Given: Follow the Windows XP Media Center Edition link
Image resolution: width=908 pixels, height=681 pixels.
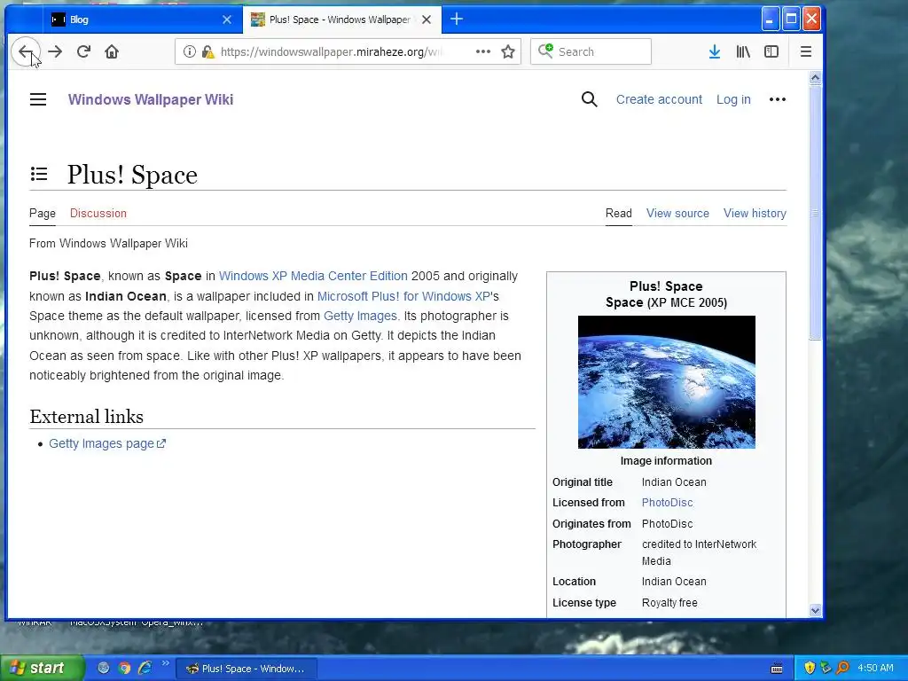Looking at the screenshot, I should pos(313,277).
